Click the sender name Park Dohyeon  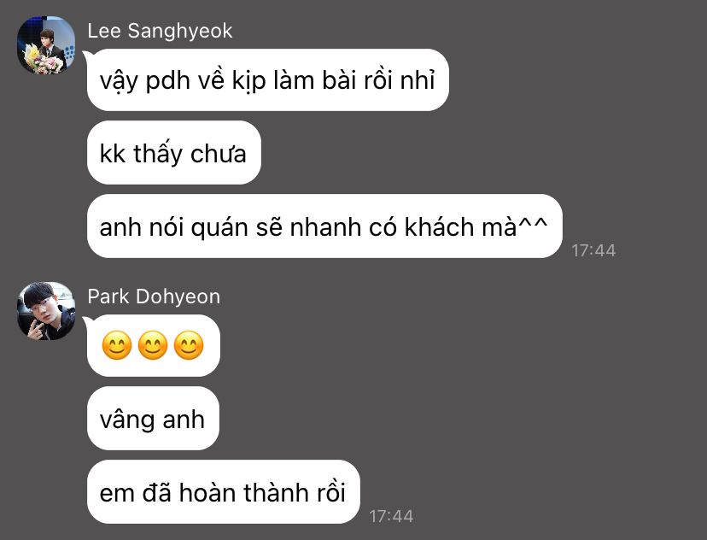(154, 296)
